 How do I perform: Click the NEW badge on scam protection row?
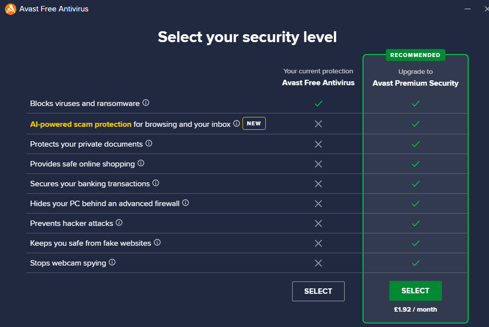coord(254,123)
